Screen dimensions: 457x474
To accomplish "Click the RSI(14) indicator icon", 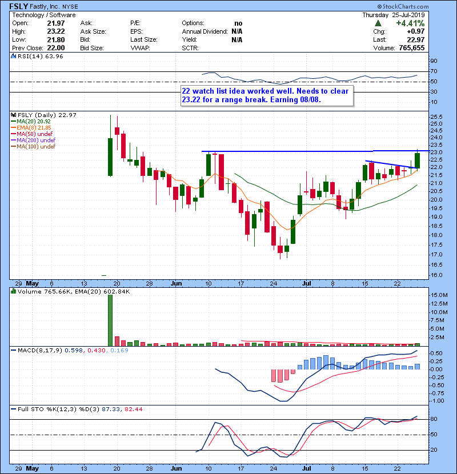I will 13,56.
